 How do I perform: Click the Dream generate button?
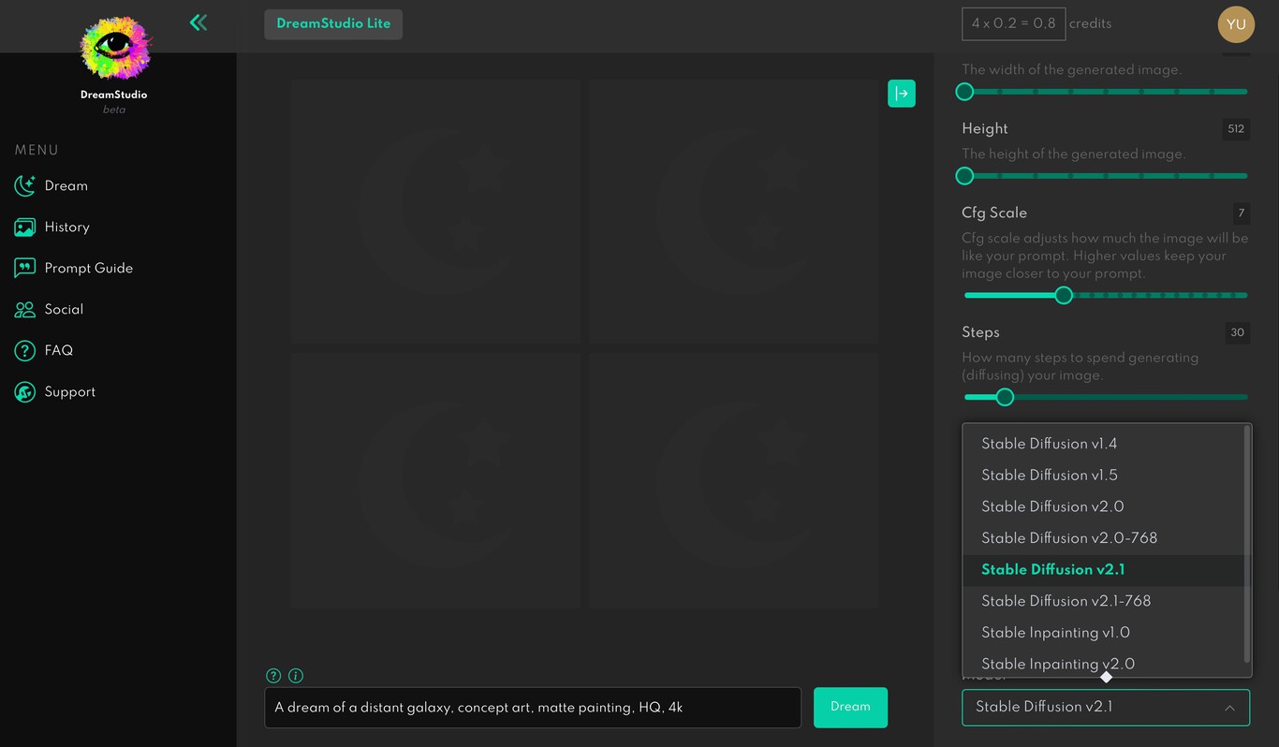click(x=850, y=708)
